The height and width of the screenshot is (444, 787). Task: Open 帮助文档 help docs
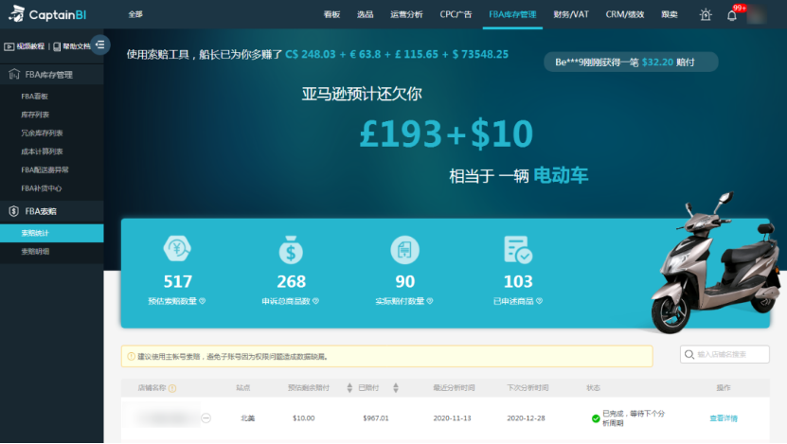click(71, 46)
